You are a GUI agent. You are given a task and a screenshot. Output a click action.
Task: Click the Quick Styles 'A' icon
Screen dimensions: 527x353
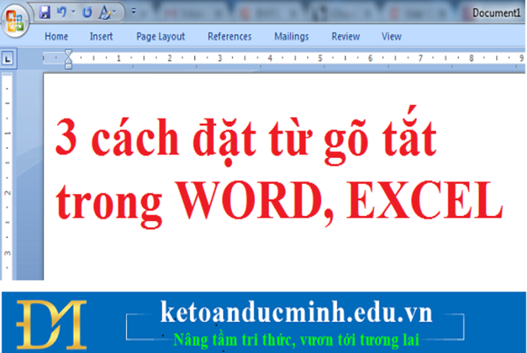click(105, 13)
